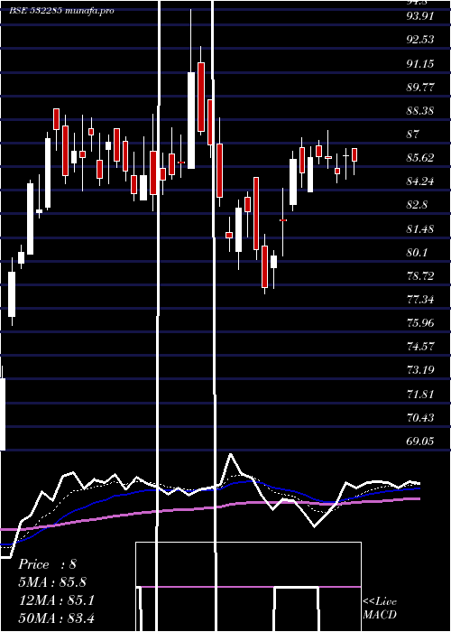This screenshot has width=451, height=632.
Task: Click the 70.43 price axis value
Action: (x=420, y=417)
